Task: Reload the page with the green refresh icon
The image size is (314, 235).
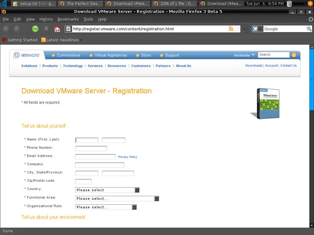Action: [x=35, y=29]
